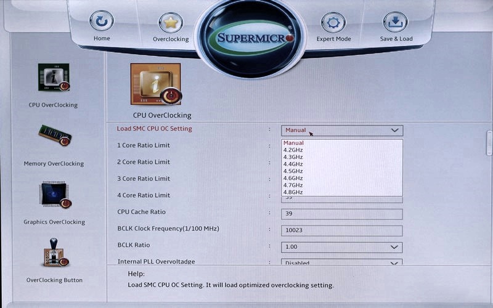Select the Graphics OverClocking chip icon
This screenshot has width=493, height=308.
pyautogui.click(x=55, y=195)
